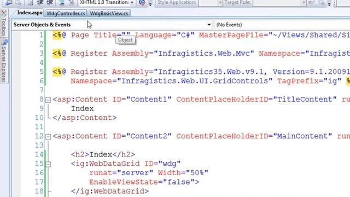Collapse the Content1 asp:Content block
Viewport: 350px width, 197px height.
click(48, 100)
